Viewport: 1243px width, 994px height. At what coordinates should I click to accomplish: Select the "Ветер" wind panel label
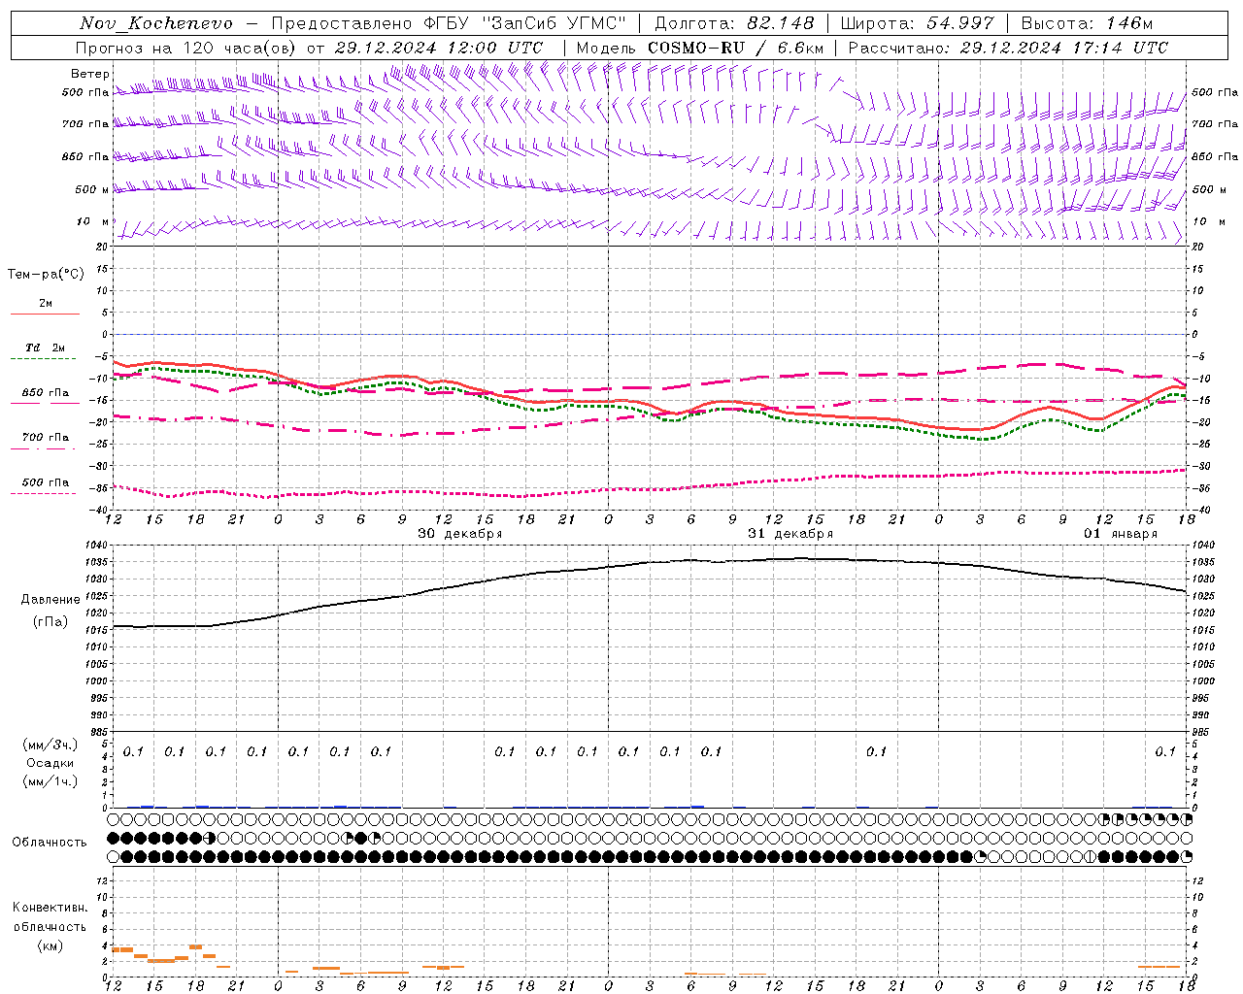click(x=90, y=74)
